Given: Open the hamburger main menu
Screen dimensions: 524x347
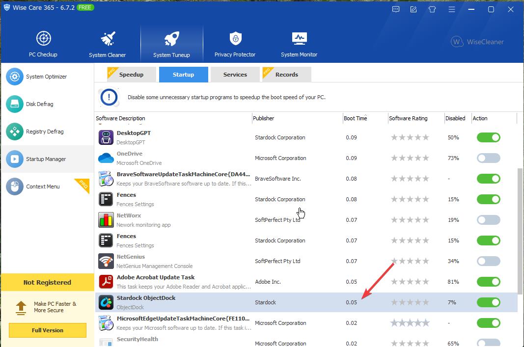Looking at the screenshot, I should [452, 9].
